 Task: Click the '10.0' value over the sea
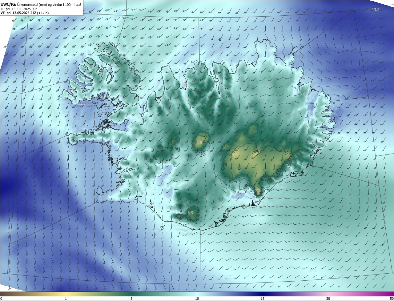312,271
